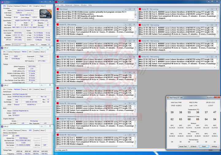Click the Worker #8 window icon
221x155 pixels.
coord(58,135)
